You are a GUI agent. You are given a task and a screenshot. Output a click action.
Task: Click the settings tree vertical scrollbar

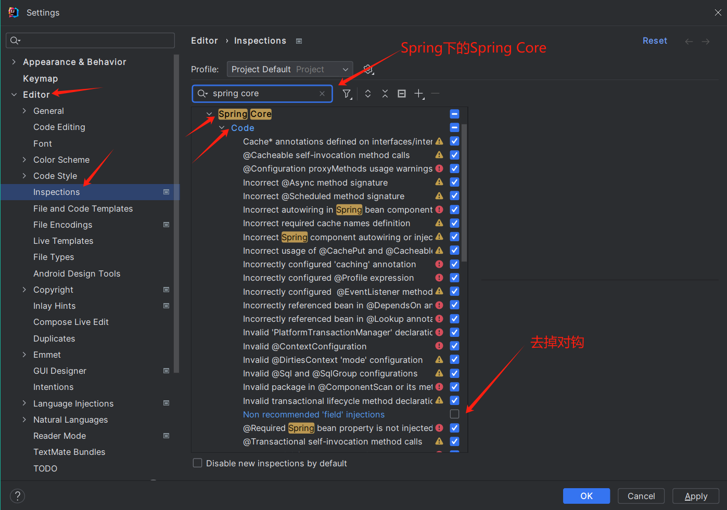(x=176, y=213)
